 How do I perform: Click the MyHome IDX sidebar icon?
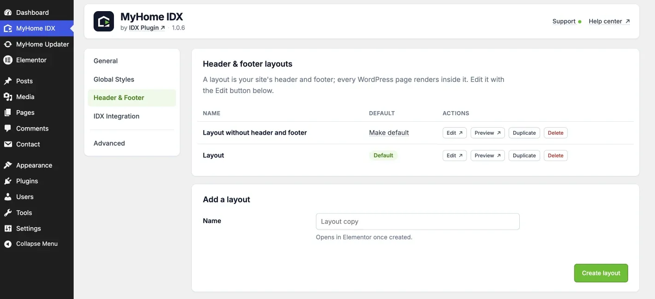tap(8, 28)
